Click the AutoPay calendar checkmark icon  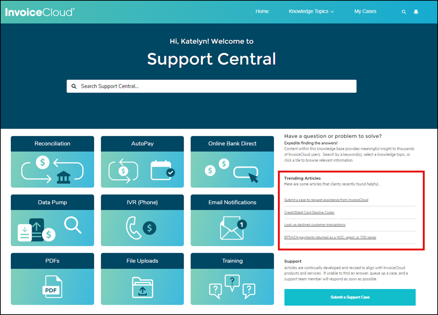point(163,170)
